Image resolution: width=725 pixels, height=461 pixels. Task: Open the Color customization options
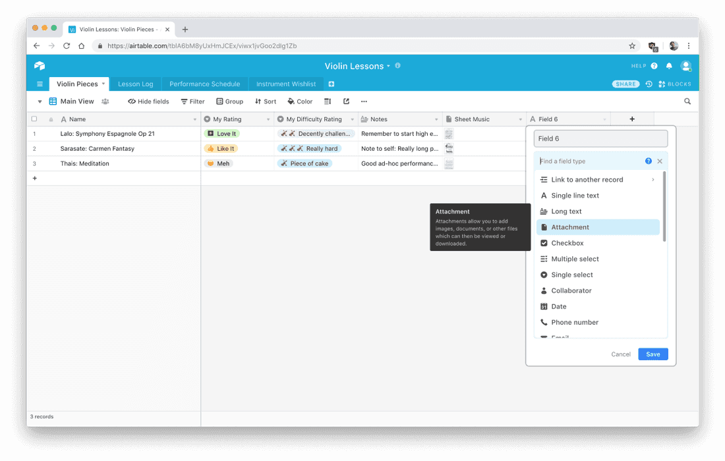[x=300, y=101]
